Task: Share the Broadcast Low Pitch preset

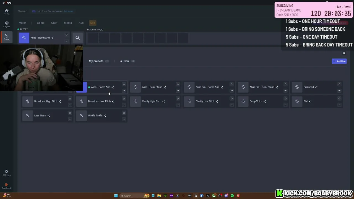Action: pyautogui.click(x=113, y=101)
